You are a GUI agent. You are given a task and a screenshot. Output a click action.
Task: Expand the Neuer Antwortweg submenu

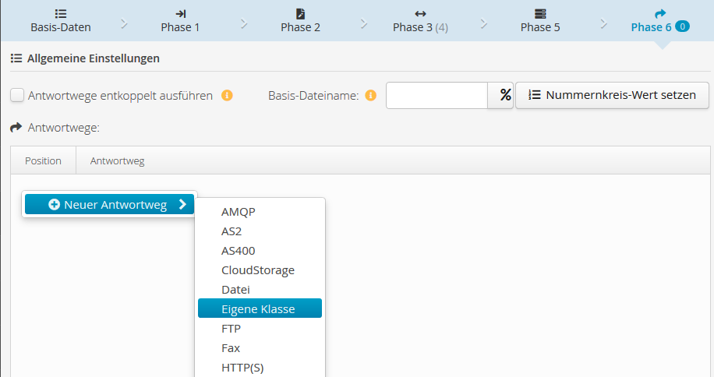pos(110,205)
